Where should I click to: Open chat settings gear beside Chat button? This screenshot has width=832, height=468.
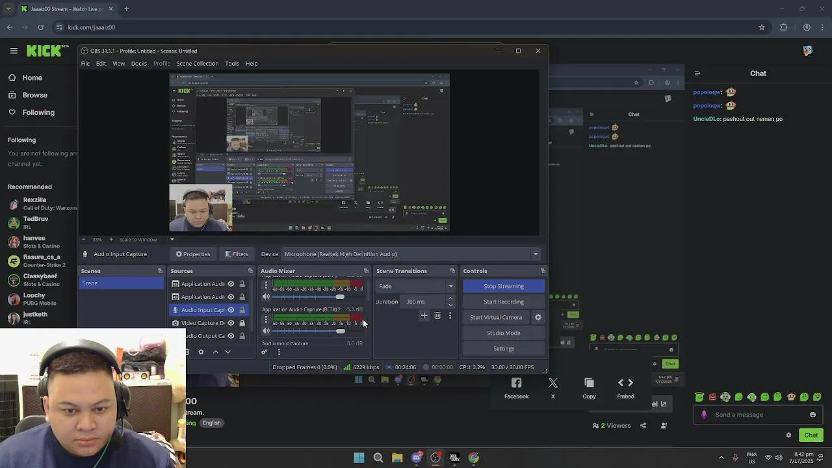point(788,435)
